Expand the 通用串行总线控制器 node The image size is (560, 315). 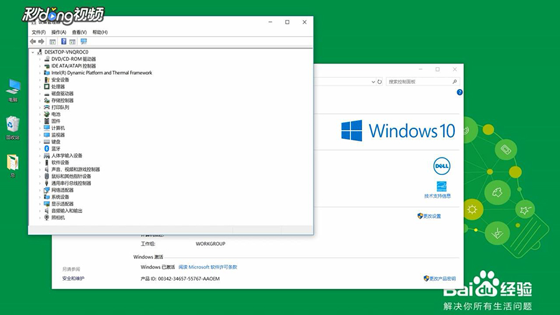40,183
